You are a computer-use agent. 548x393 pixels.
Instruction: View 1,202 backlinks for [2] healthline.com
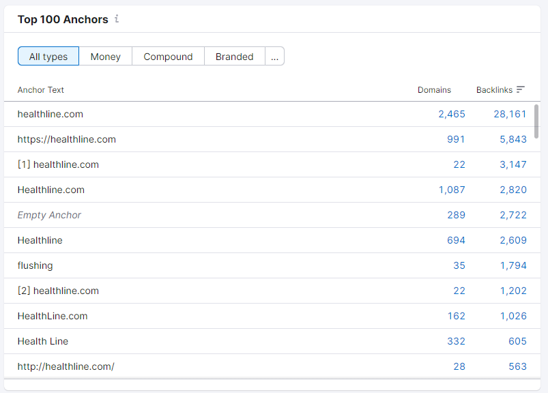513,291
